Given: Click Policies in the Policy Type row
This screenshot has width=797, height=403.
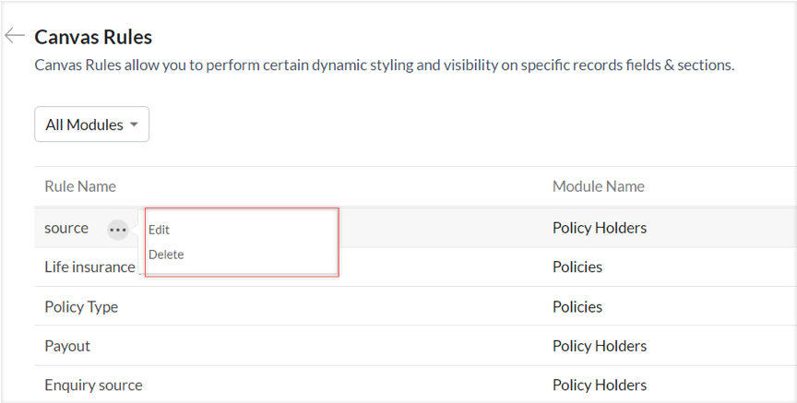Looking at the screenshot, I should point(577,307).
